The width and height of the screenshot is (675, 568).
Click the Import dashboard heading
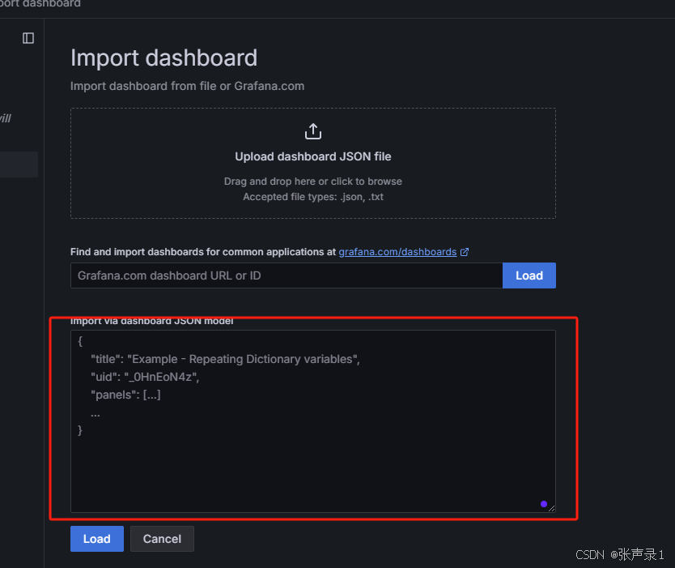(x=163, y=58)
